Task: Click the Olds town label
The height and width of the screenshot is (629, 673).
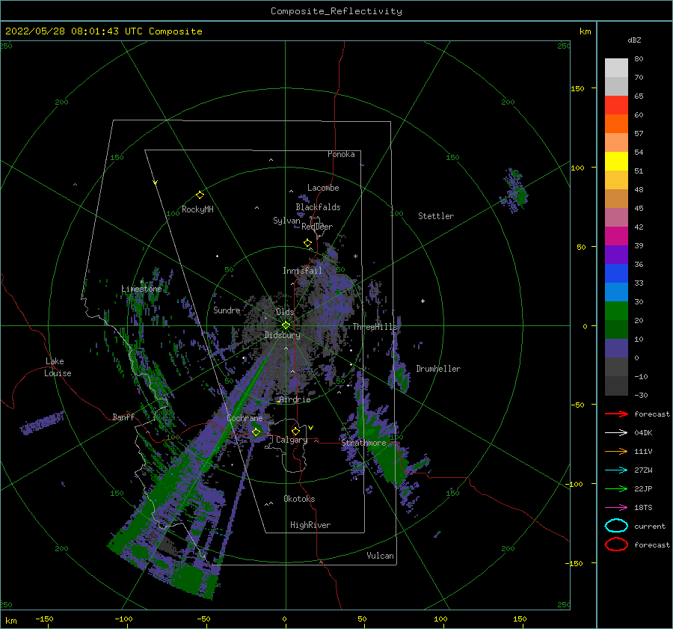Action: pos(285,312)
